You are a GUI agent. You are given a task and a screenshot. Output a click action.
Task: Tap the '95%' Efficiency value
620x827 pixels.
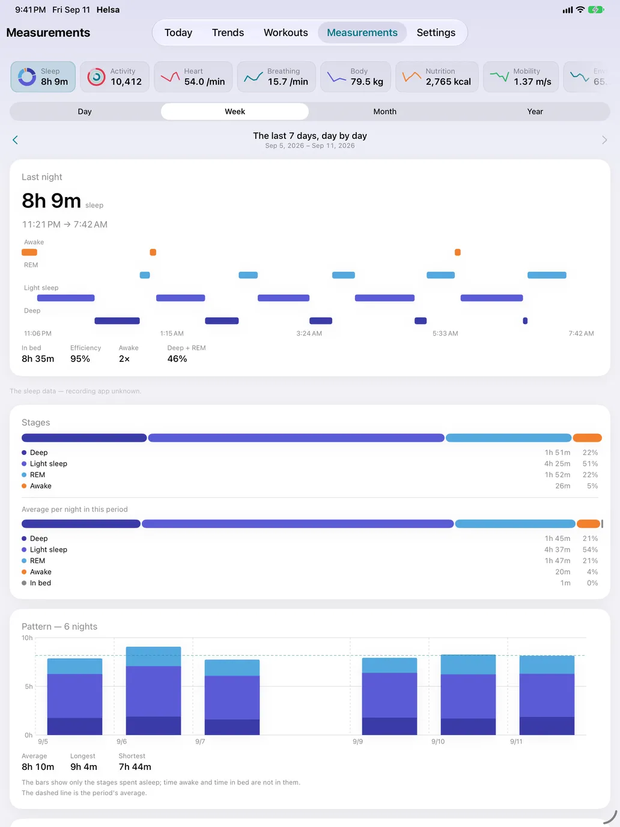[x=80, y=359]
